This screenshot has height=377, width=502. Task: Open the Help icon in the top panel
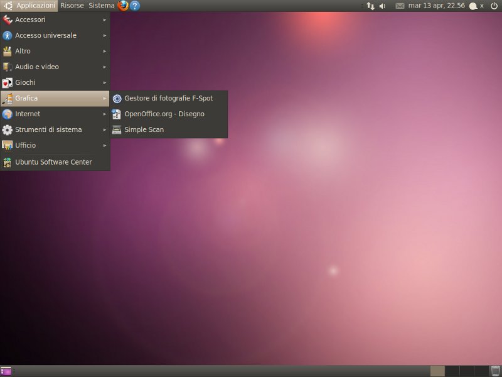(135, 6)
